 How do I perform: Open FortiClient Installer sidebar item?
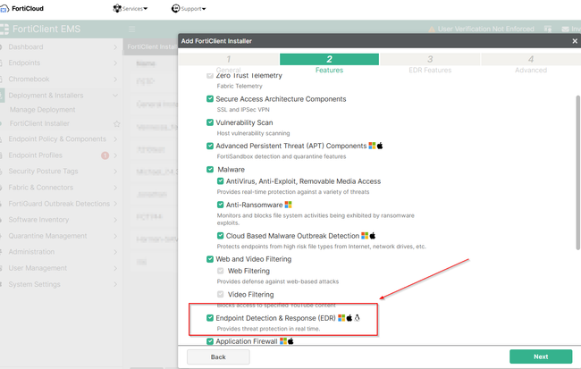39,123
